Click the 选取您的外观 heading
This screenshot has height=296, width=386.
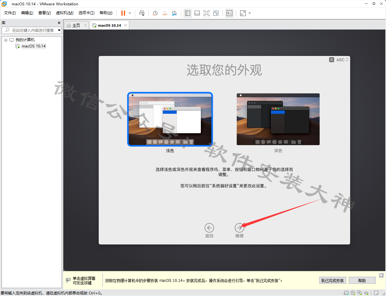click(x=224, y=70)
